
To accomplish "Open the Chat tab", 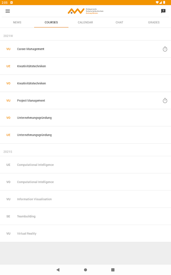I will 119,23.
